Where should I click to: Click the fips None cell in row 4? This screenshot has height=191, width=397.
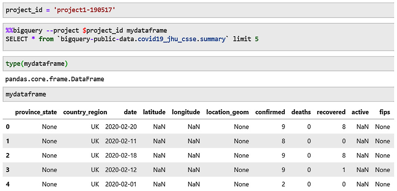click(383, 184)
